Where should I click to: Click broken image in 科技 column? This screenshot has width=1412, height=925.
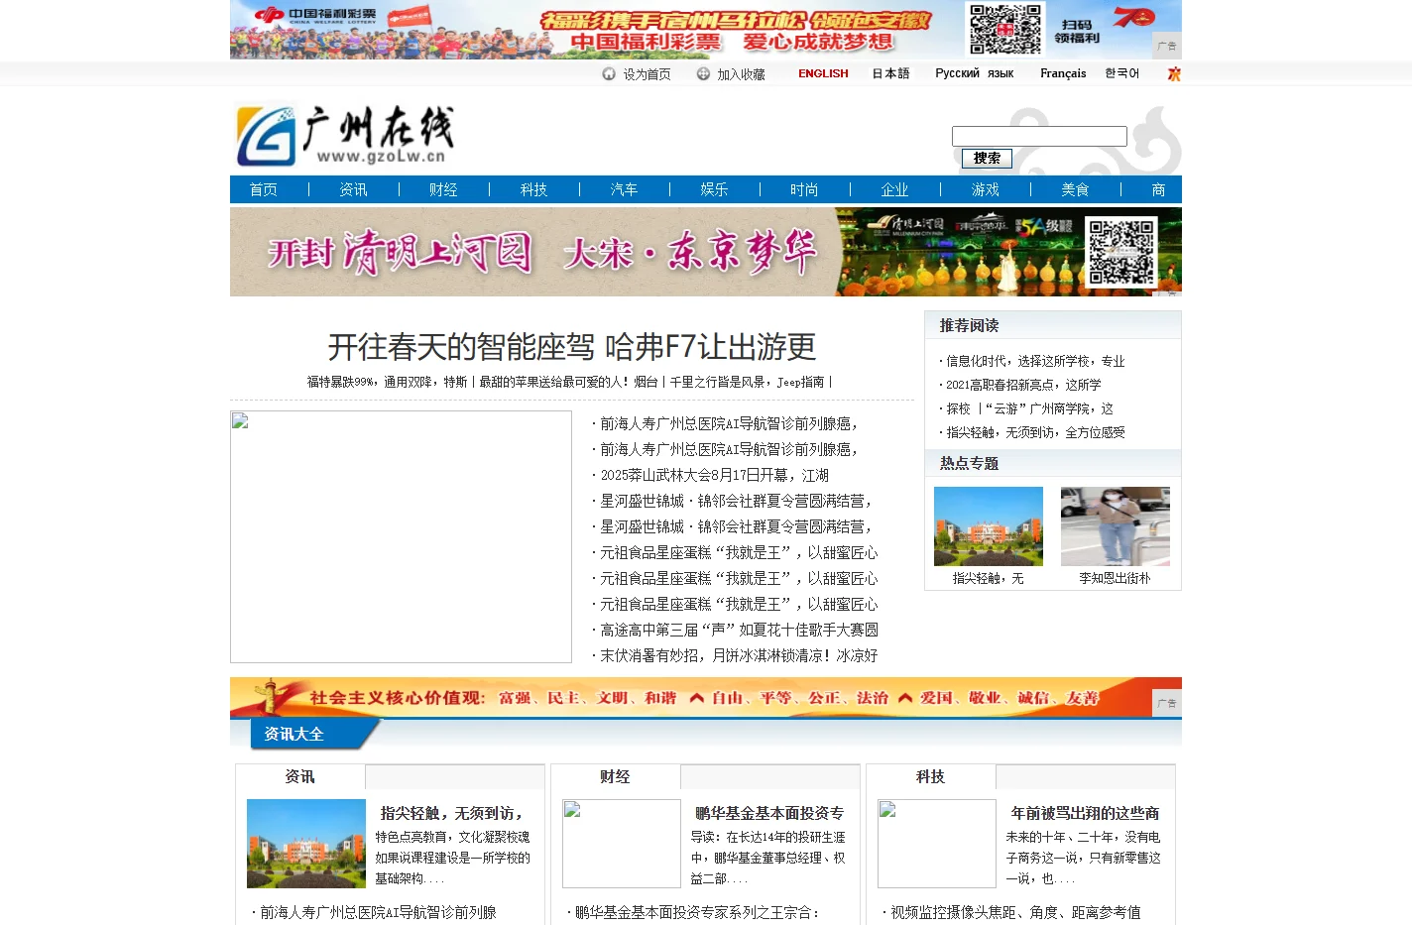click(x=937, y=844)
